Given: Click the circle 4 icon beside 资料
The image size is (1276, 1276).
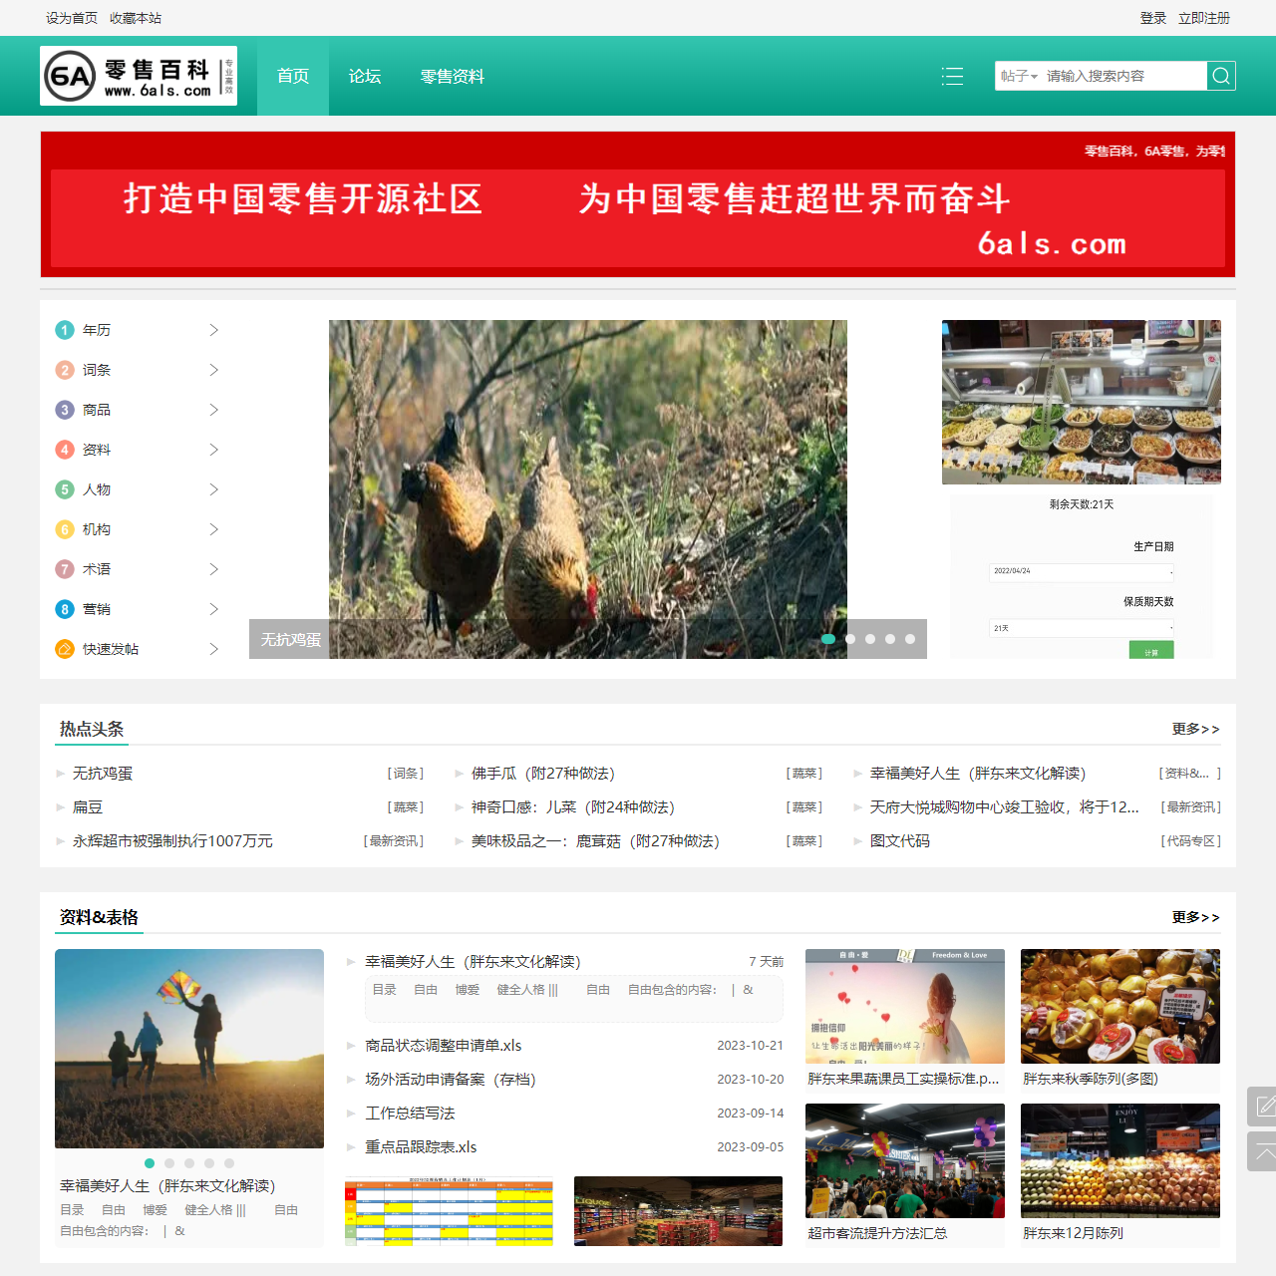Looking at the screenshot, I should (64, 450).
